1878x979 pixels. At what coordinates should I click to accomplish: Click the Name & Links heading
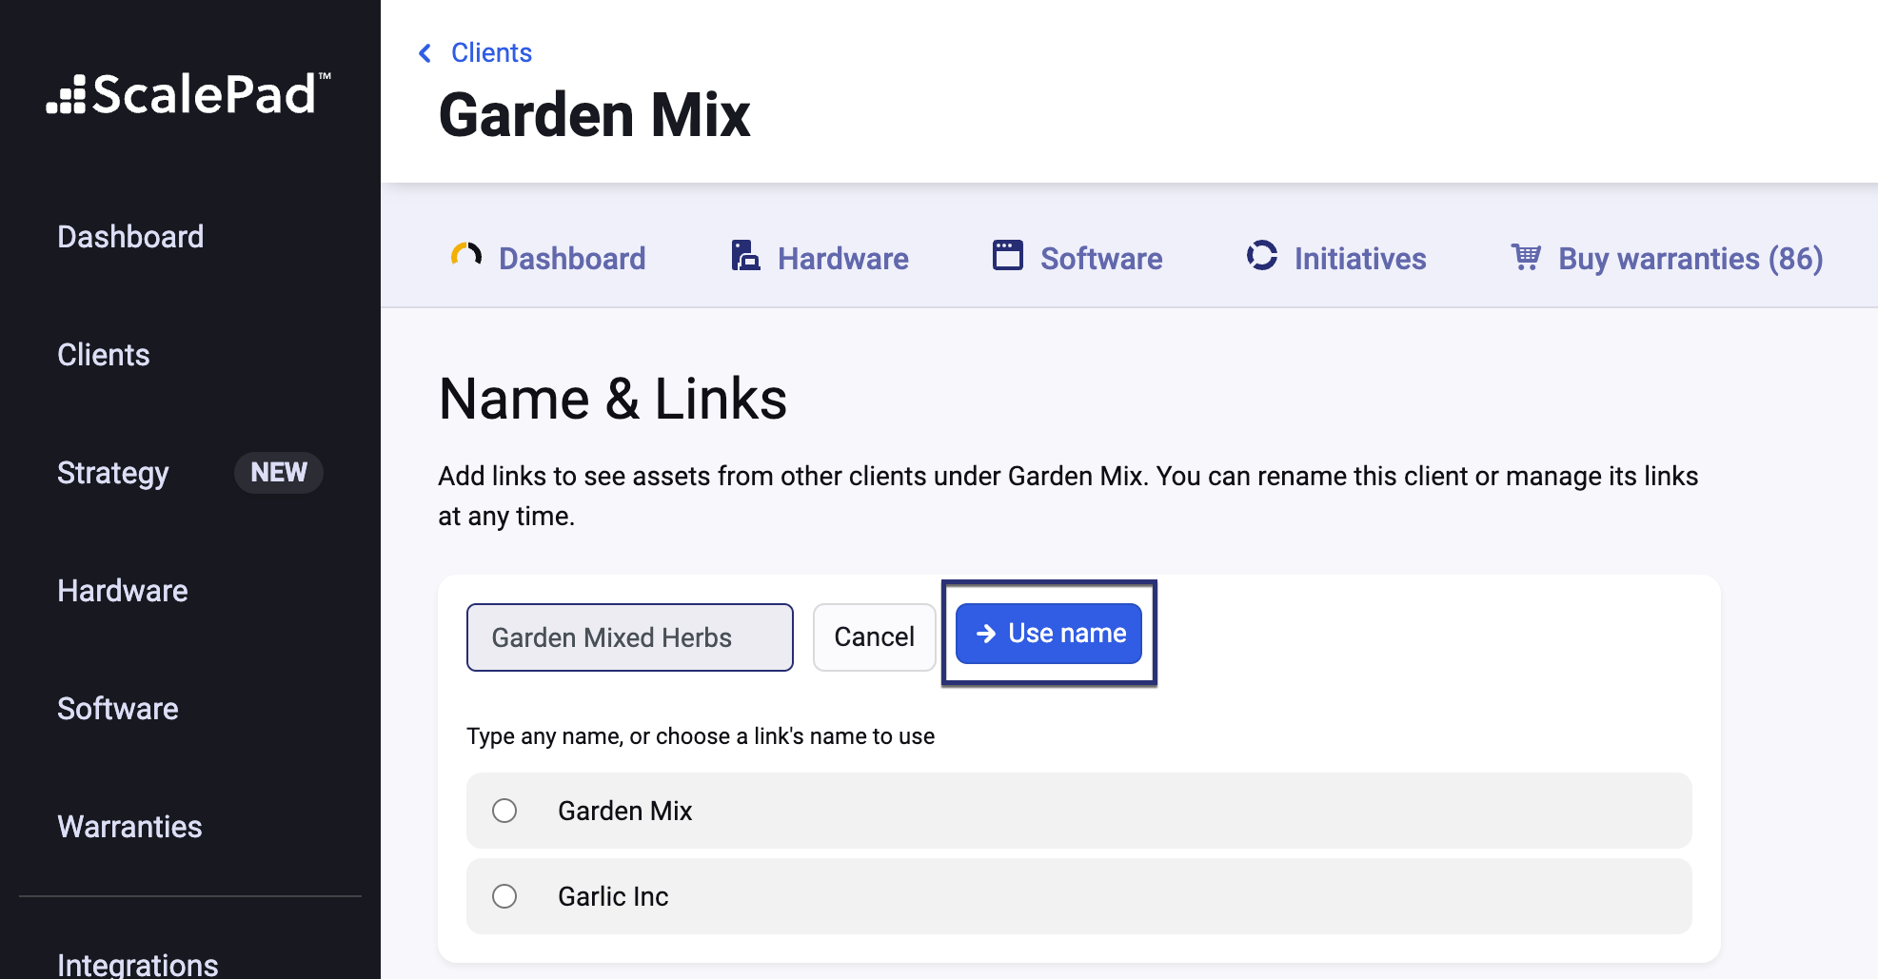[613, 399]
